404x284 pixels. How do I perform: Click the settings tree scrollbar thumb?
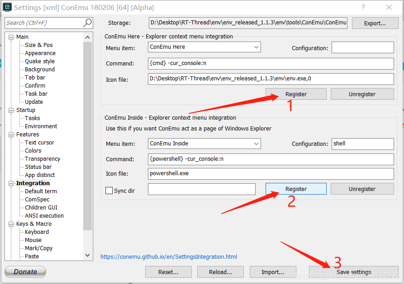pyautogui.click(x=88, y=136)
